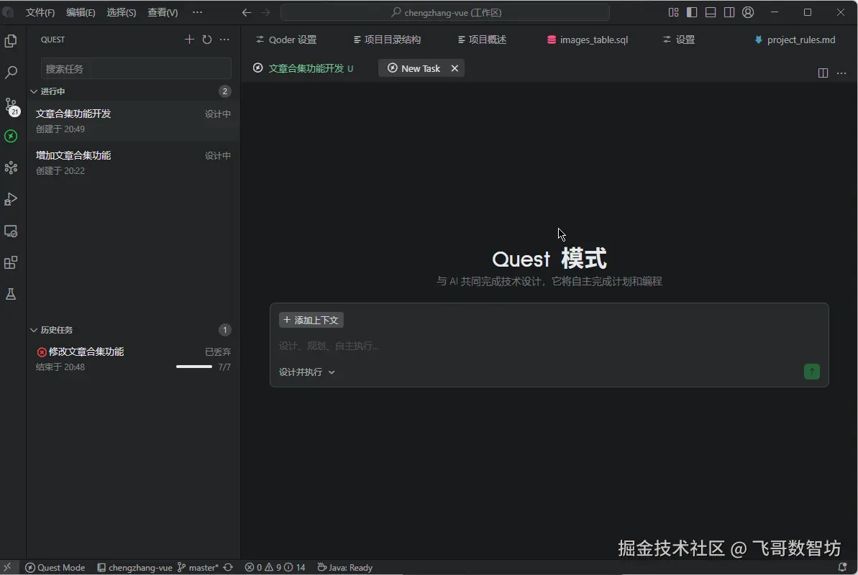Open editor more actions ellipsis
Screen dimensions: 858x575
pos(841,73)
